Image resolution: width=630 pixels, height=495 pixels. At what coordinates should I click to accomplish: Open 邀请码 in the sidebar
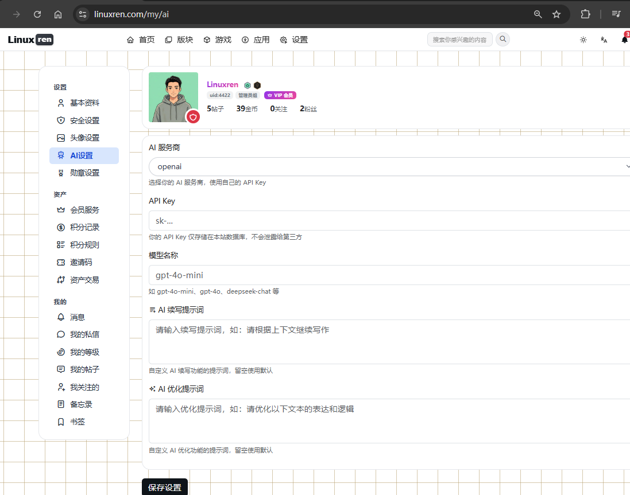pyautogui.click(x=84, y=262)
